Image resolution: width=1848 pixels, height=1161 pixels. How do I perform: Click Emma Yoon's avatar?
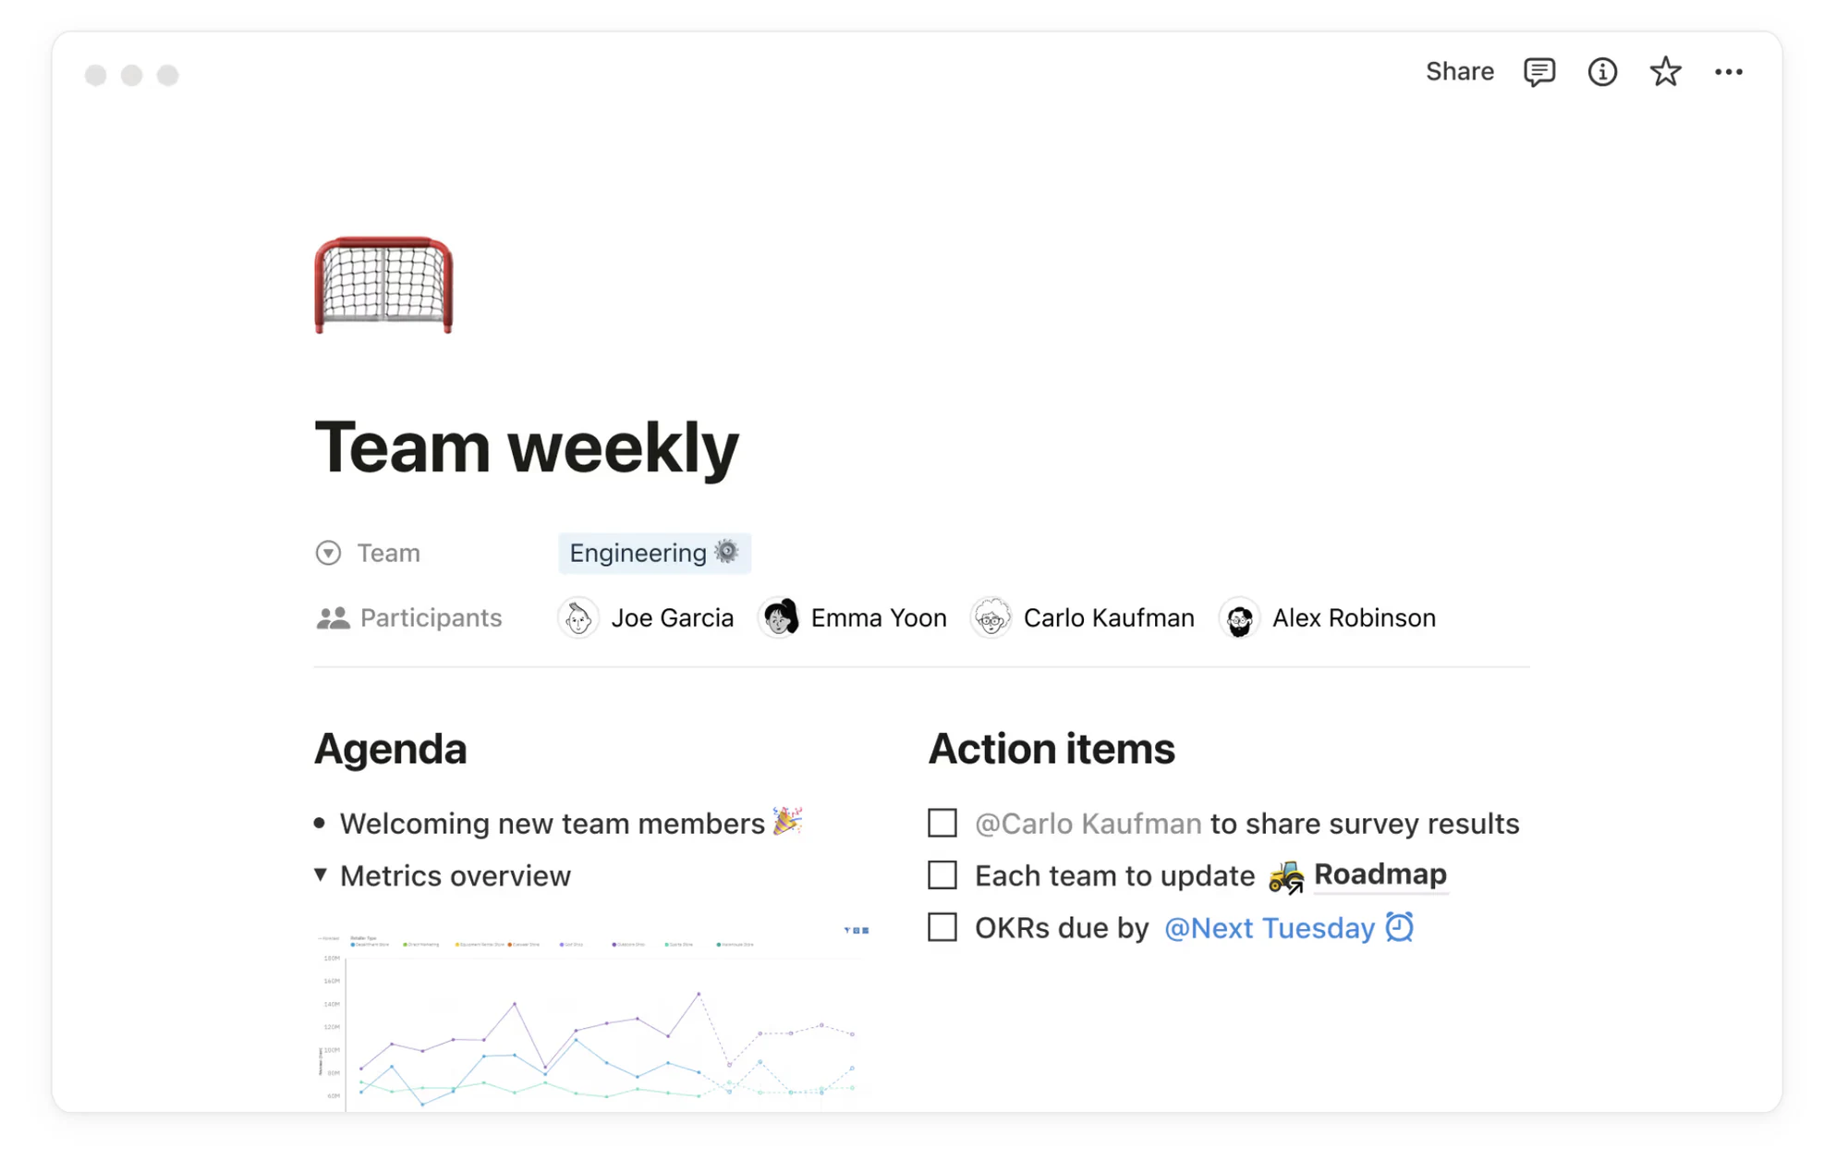click(x=780, y=617)
